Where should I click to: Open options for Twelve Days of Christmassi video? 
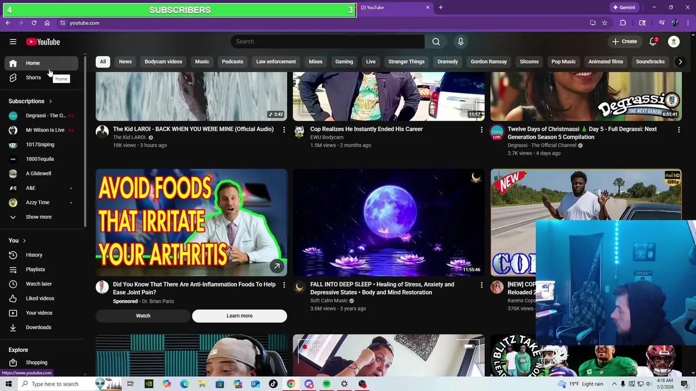click(679, 130)
